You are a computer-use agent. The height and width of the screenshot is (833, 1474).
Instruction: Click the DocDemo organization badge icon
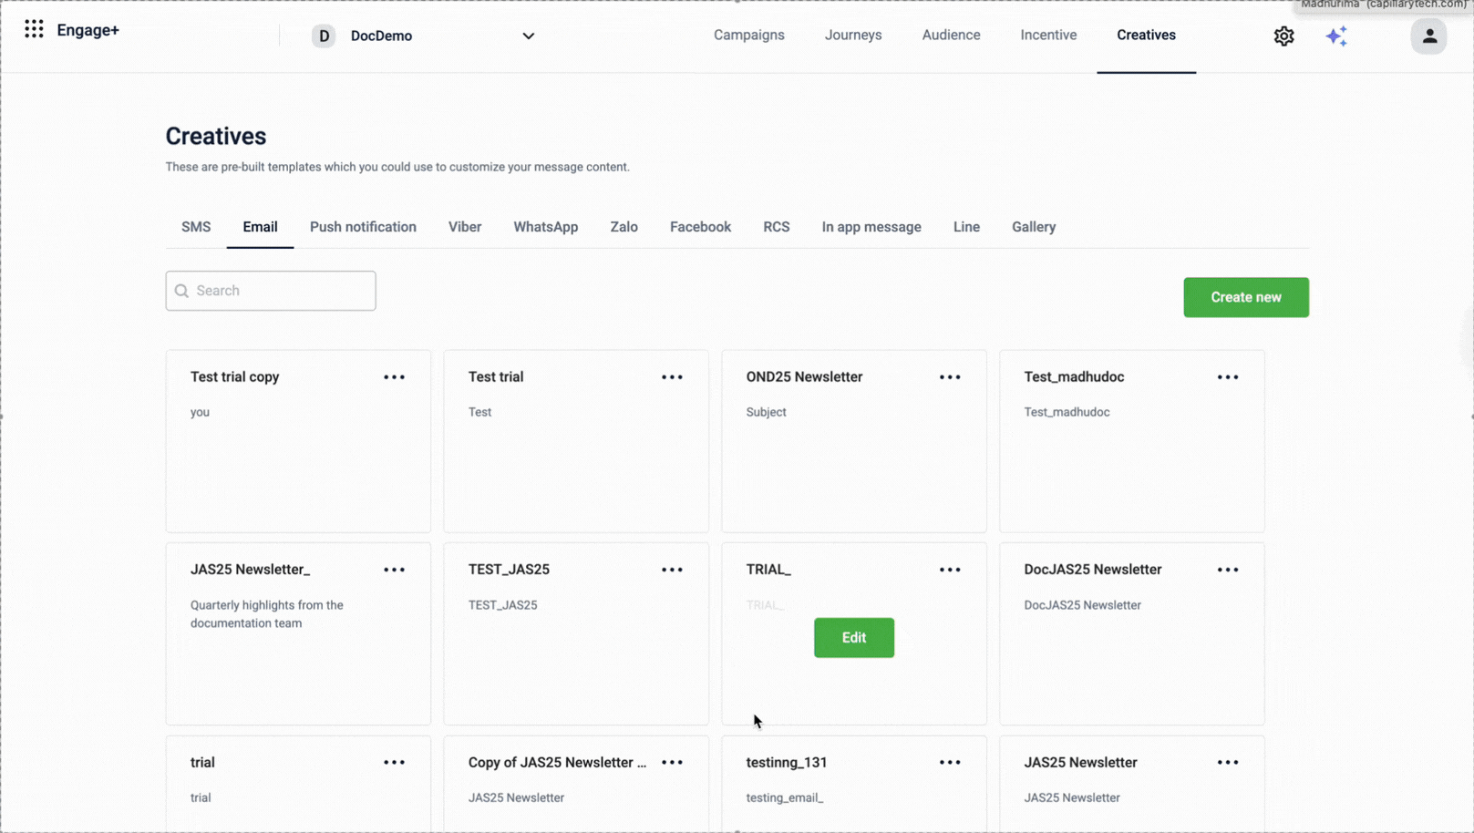click(x=324, y=36)
